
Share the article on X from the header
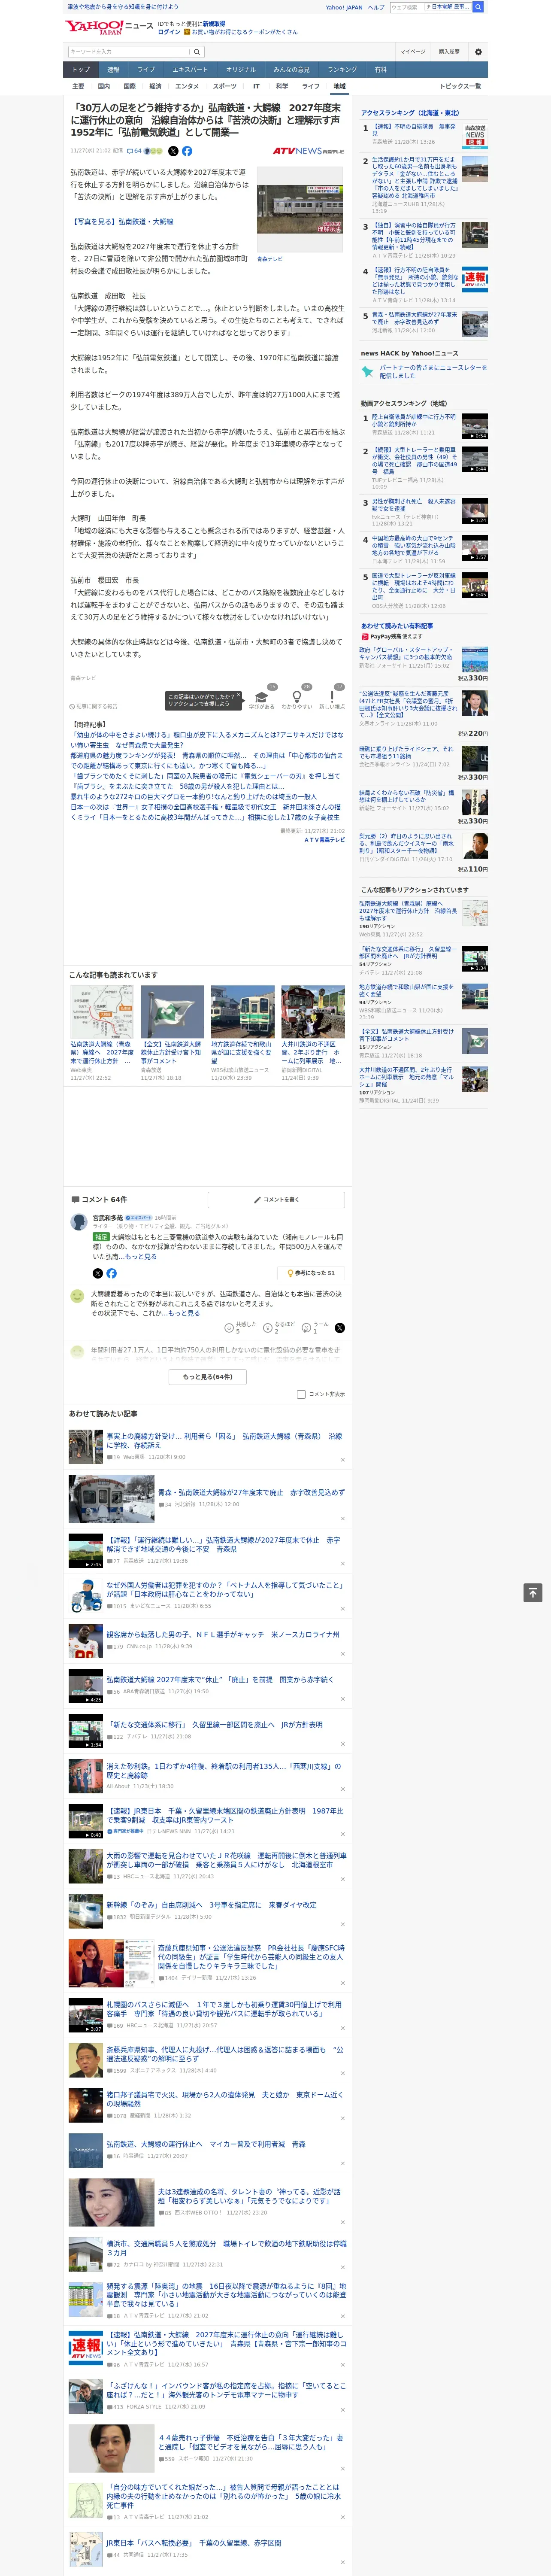tap(173, 151)
